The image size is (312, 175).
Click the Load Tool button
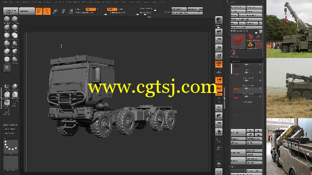pos(238,7)
